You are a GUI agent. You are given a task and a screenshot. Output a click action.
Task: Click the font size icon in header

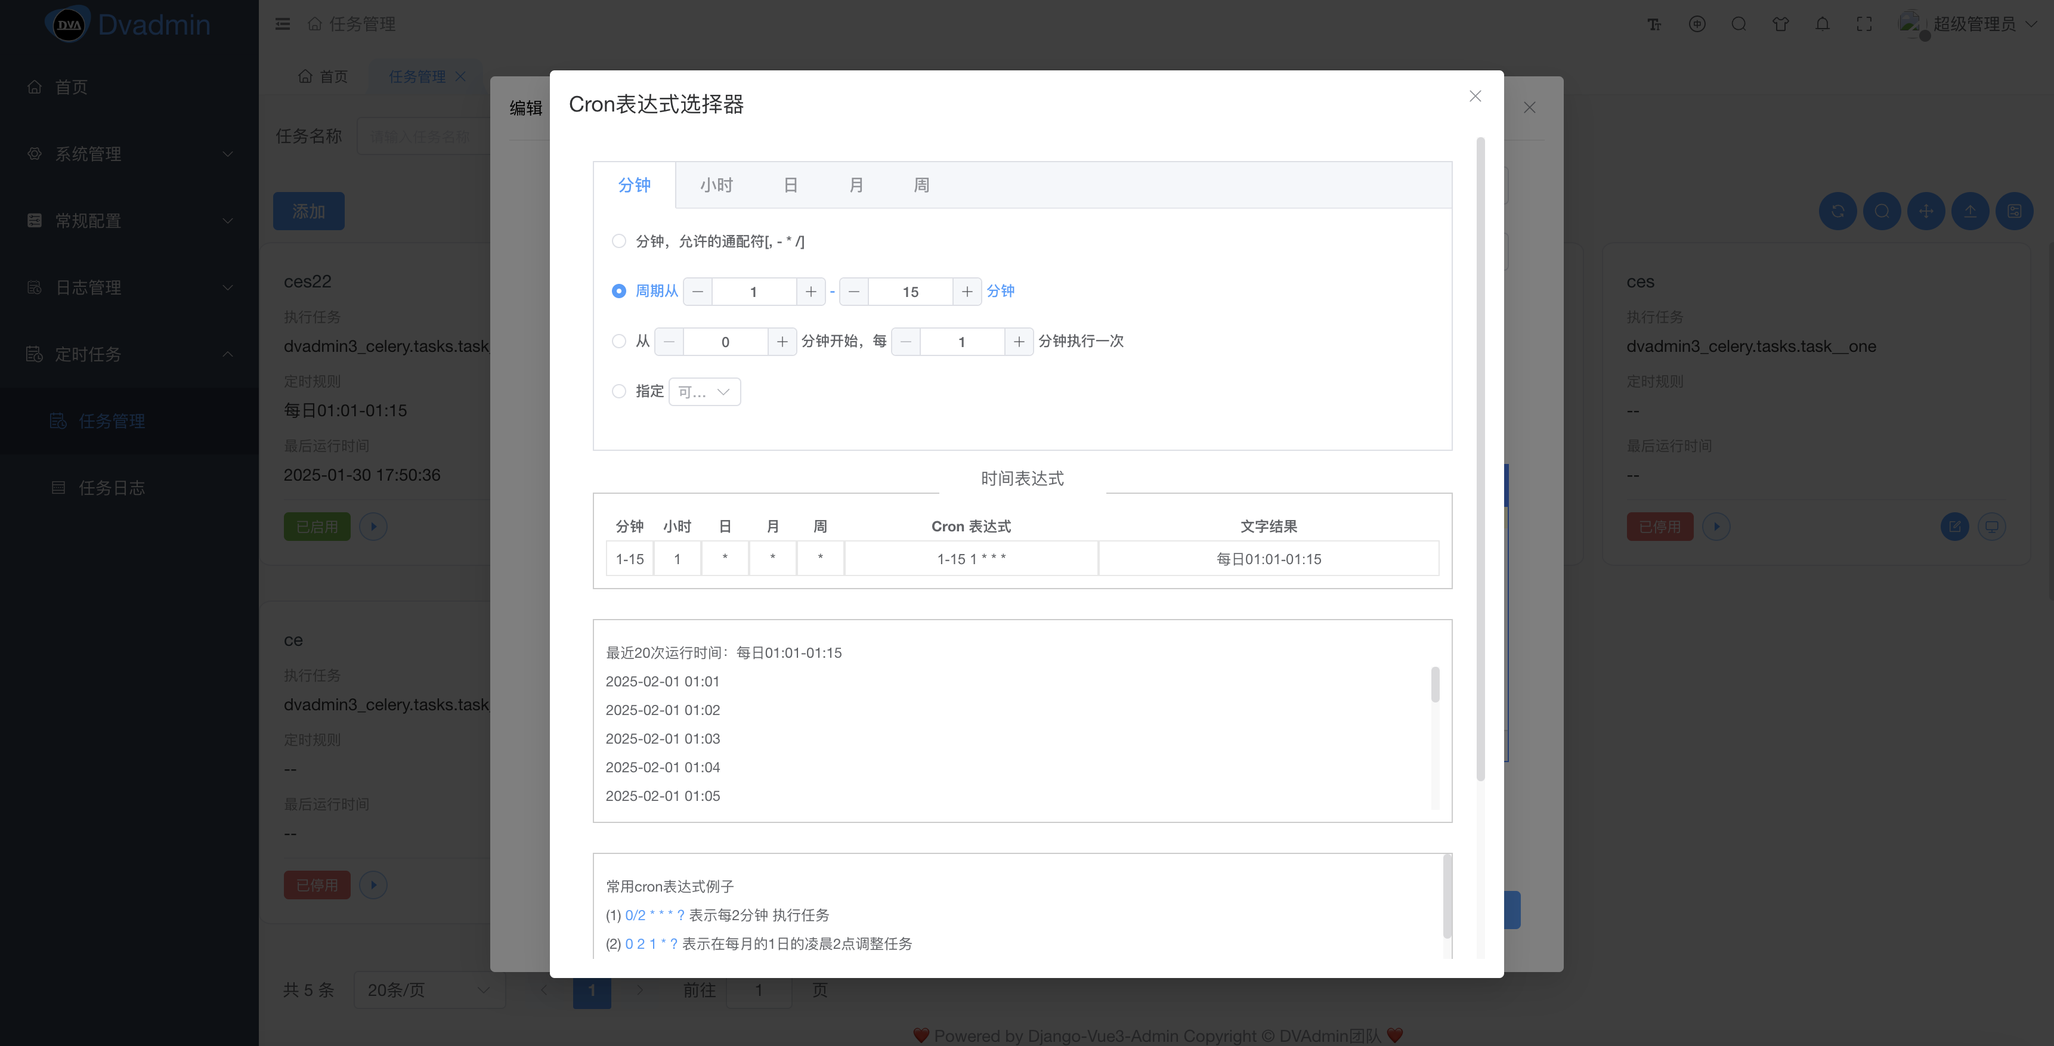[x=1654, y=24]
